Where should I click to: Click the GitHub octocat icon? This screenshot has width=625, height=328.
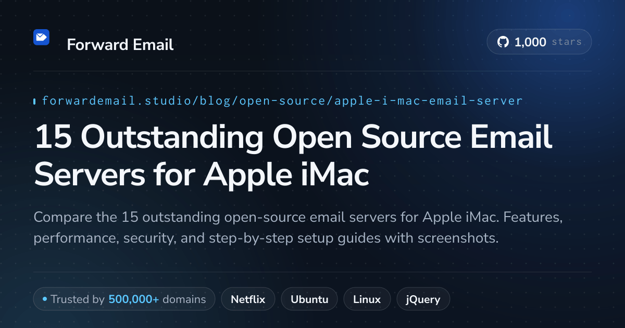[503, 42]
